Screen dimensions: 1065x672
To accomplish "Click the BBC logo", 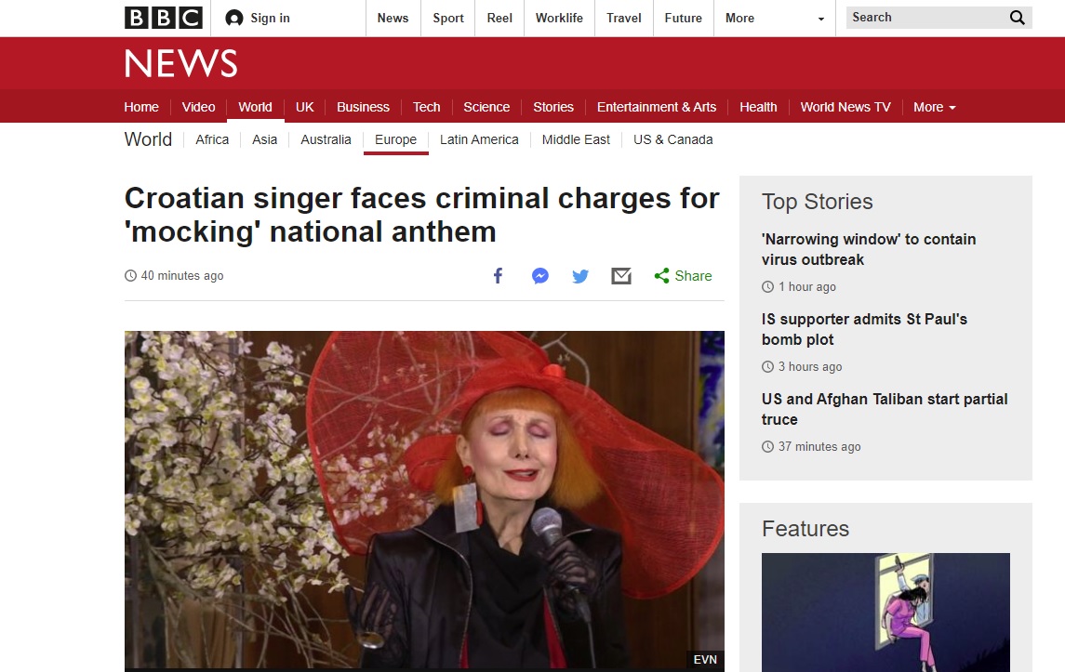I will 163,18.
